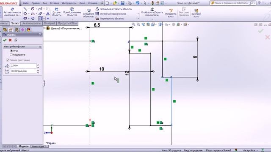Open Circle tool dropdown arrow

(x=36, y=9)
